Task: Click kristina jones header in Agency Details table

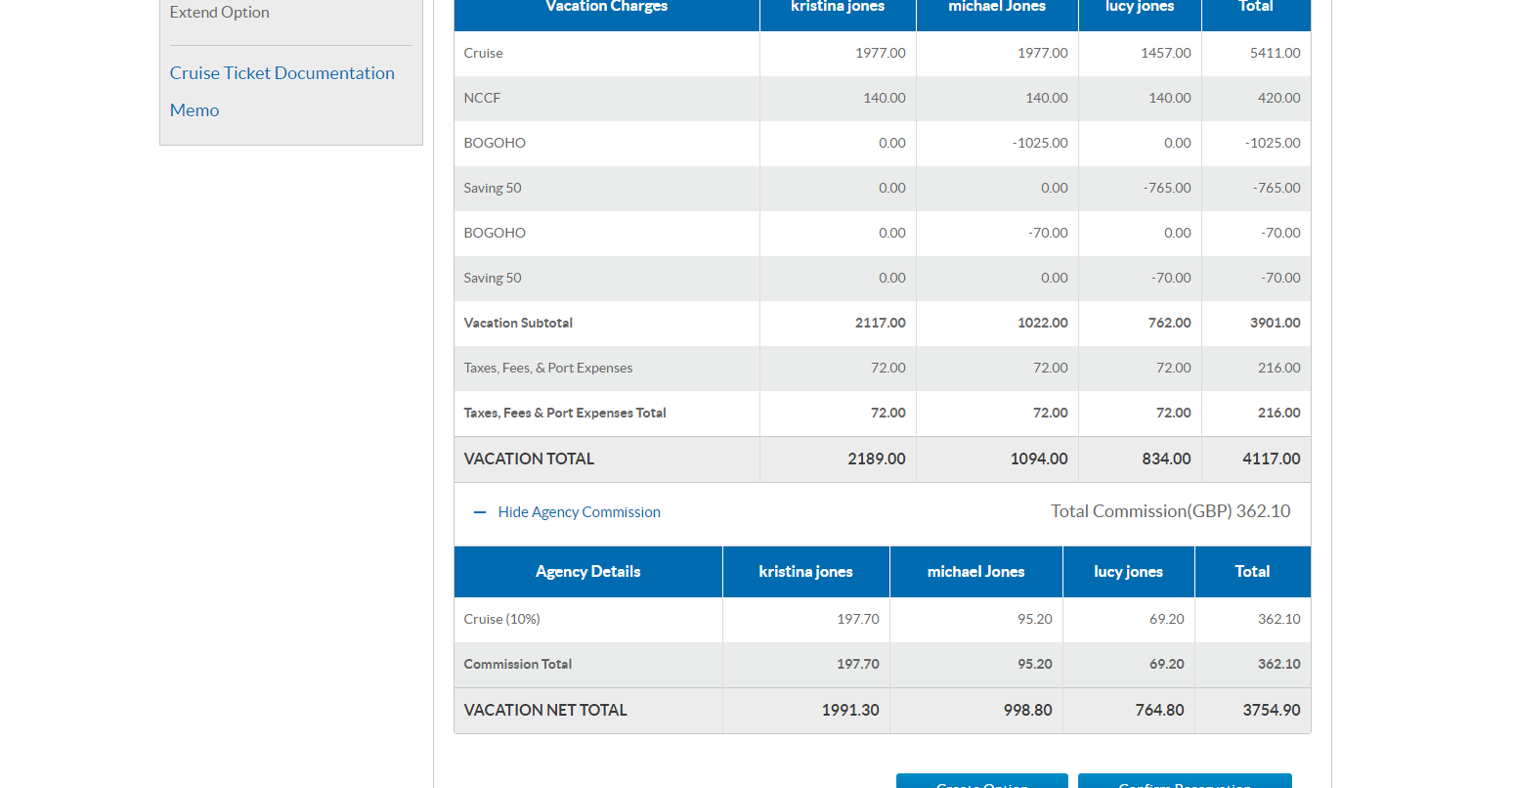Action: pos(806,572)
